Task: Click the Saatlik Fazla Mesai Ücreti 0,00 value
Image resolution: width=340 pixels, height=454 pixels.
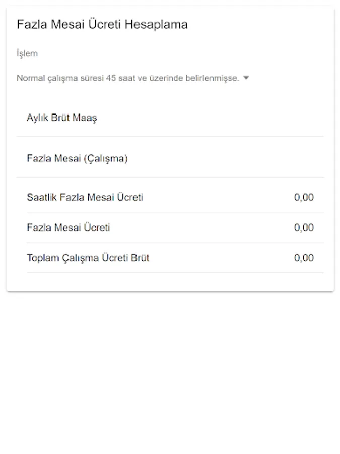Action: point(304,197)
